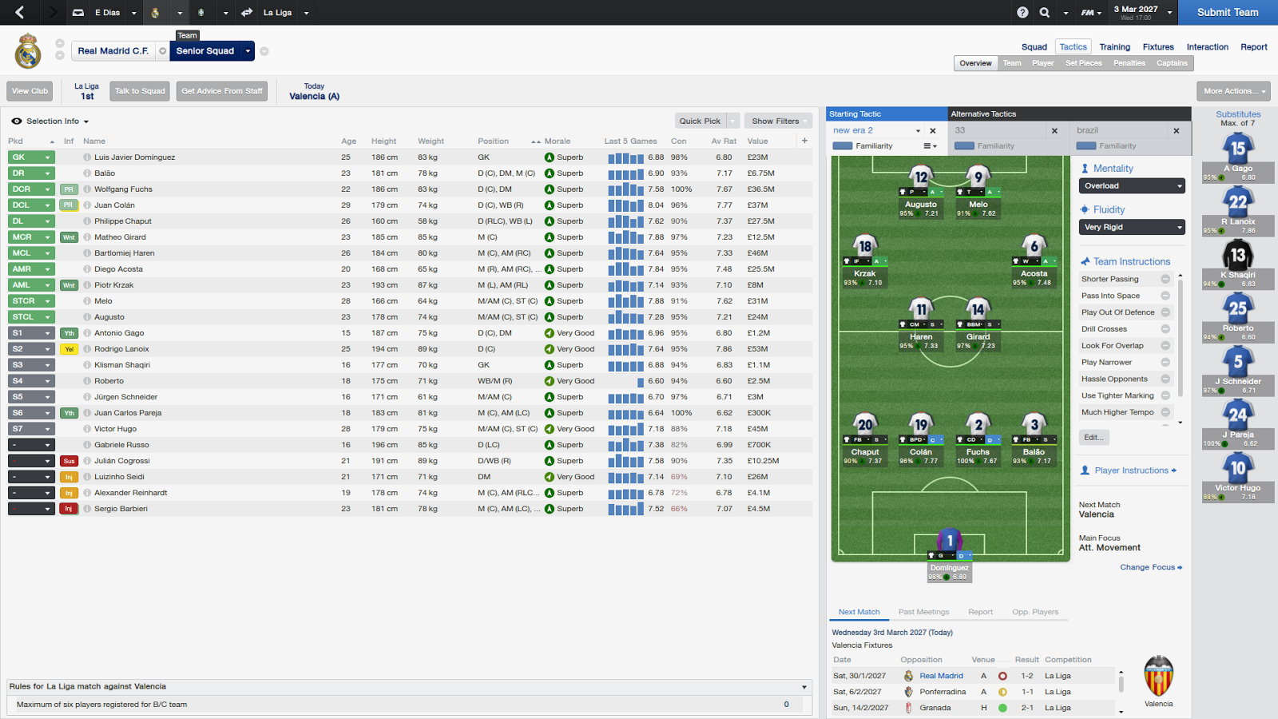Toggle the Much Higher Tempo instruction
The image size is (1278, 719).
tap(1165, 412)
